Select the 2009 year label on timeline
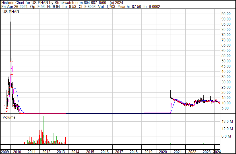 [5, 152]
